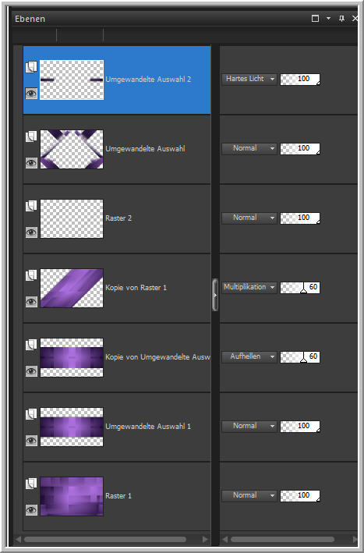Click layer type icon of Kopie von Raster 1

31,275
